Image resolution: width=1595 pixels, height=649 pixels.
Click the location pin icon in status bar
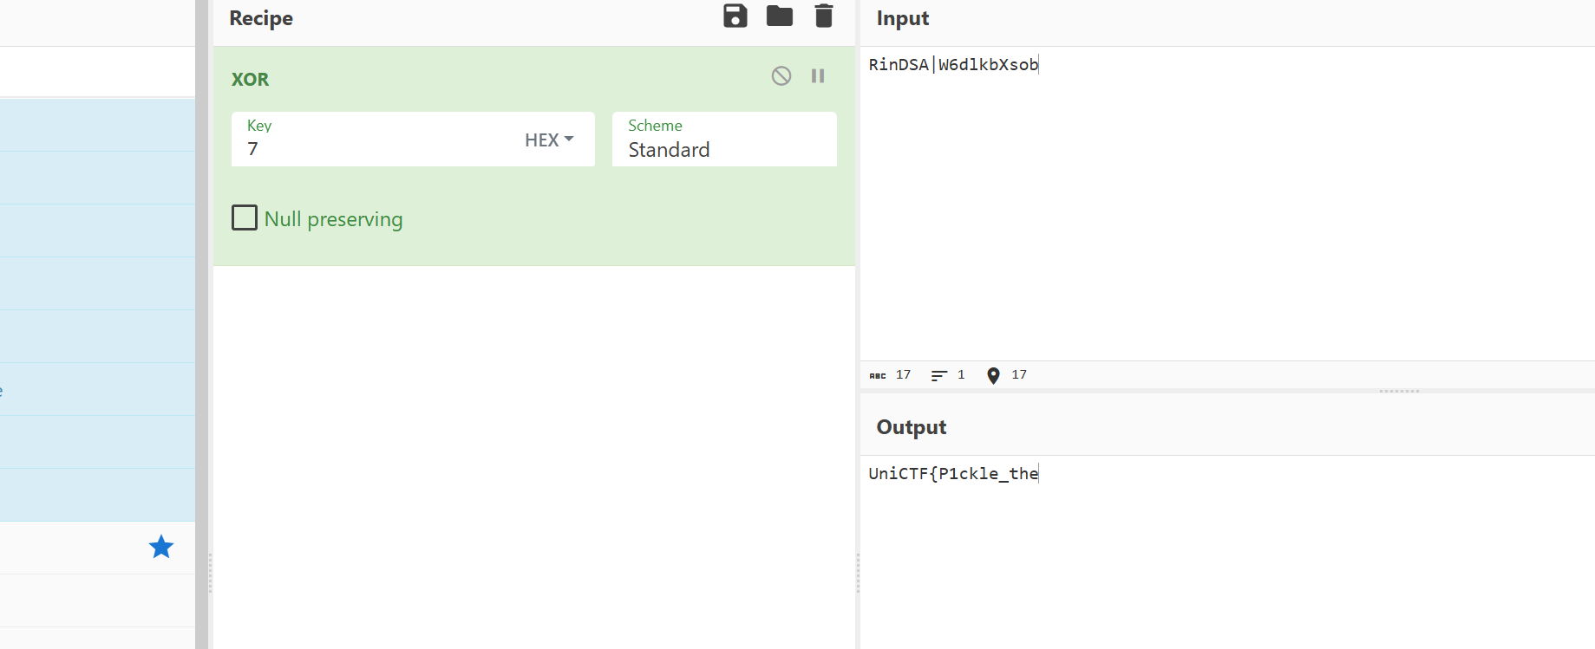(x=993, y=375)
